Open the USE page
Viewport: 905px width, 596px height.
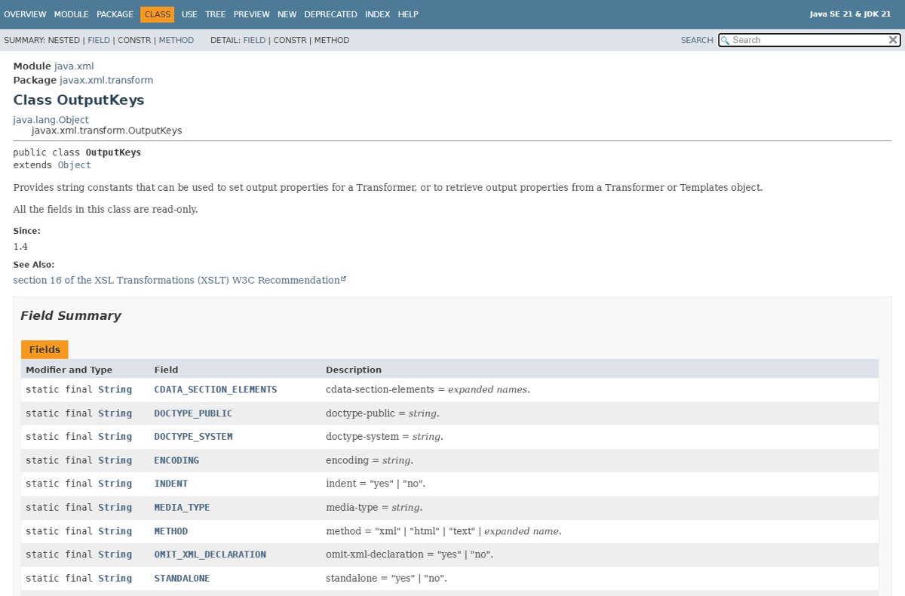189,14
